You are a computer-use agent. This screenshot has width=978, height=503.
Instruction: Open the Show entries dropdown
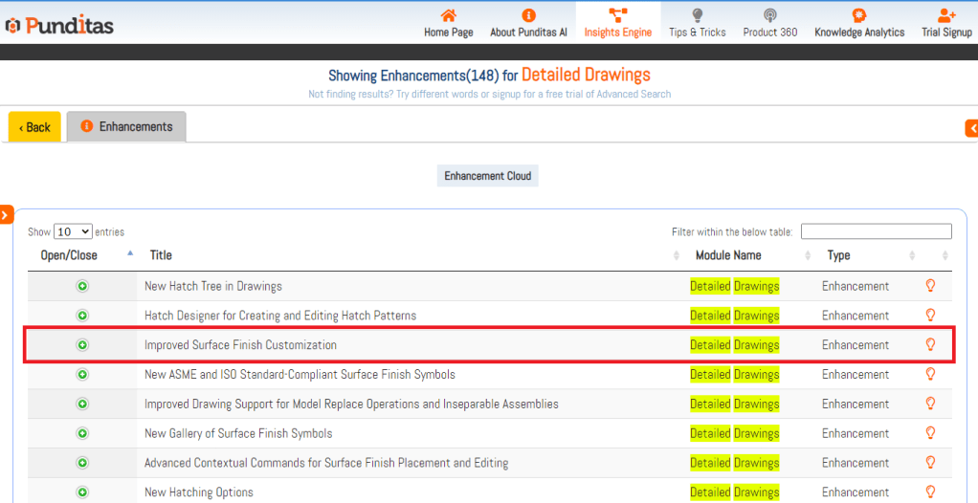point(73,231)
